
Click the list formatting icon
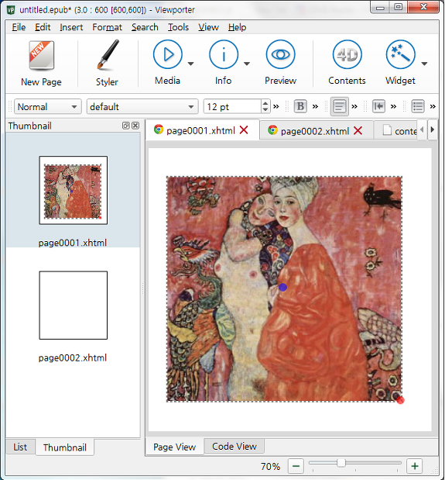(417, 106)
